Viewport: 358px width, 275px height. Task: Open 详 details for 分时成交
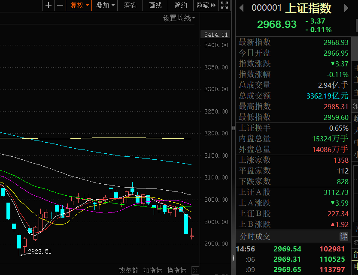pyautogui.click(x=344, y=236)
